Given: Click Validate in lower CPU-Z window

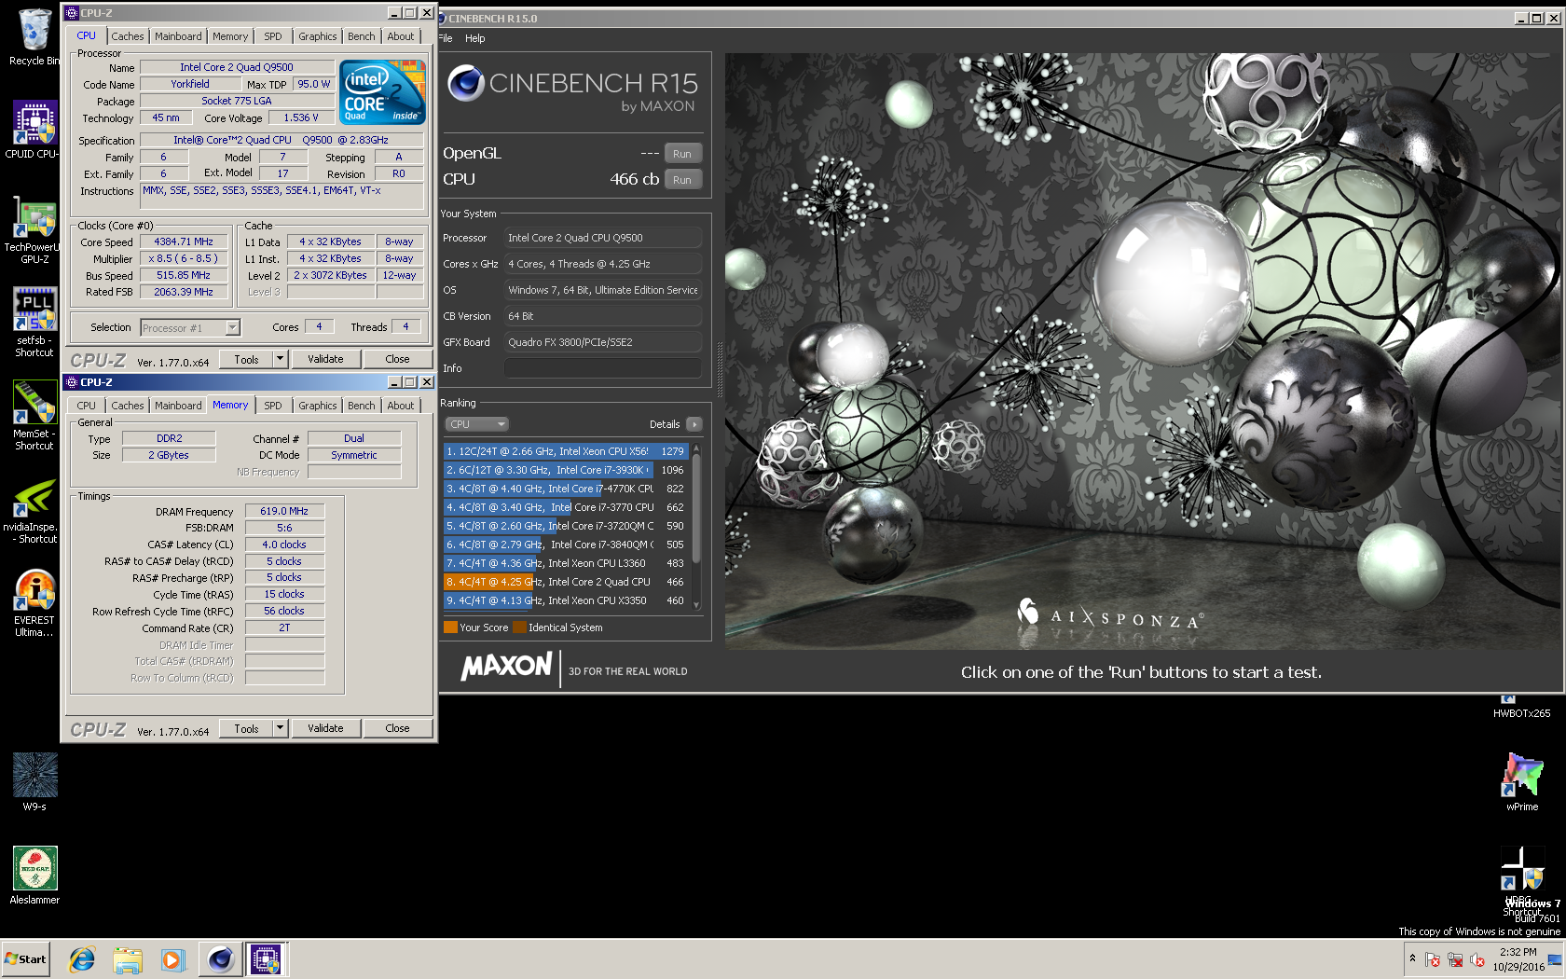Looking at the screenshot, I should pyautogui.click(x=325, y=728).
